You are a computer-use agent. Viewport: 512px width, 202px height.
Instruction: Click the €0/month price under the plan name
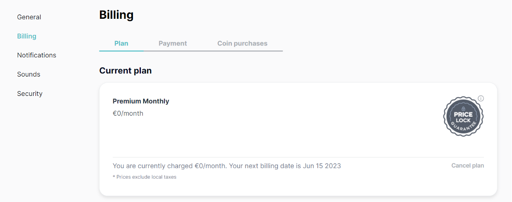coord(128,113)
